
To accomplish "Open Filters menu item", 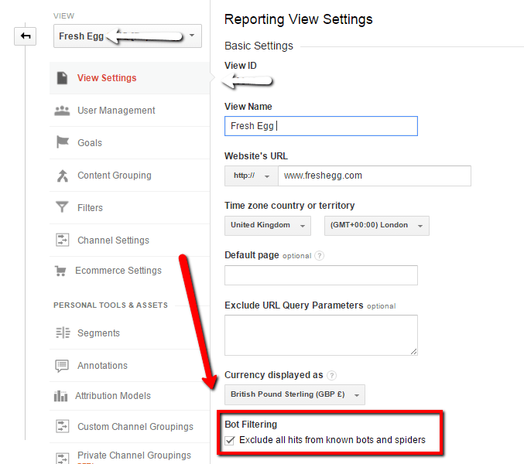I will tap(130, 207).
